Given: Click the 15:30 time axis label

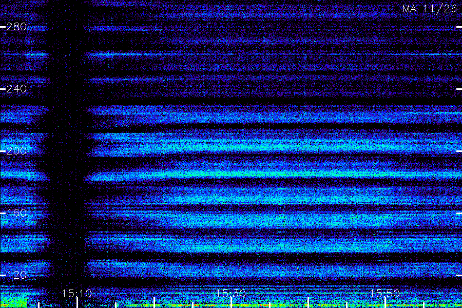Looking at the screenshot, I should point(231,294).
